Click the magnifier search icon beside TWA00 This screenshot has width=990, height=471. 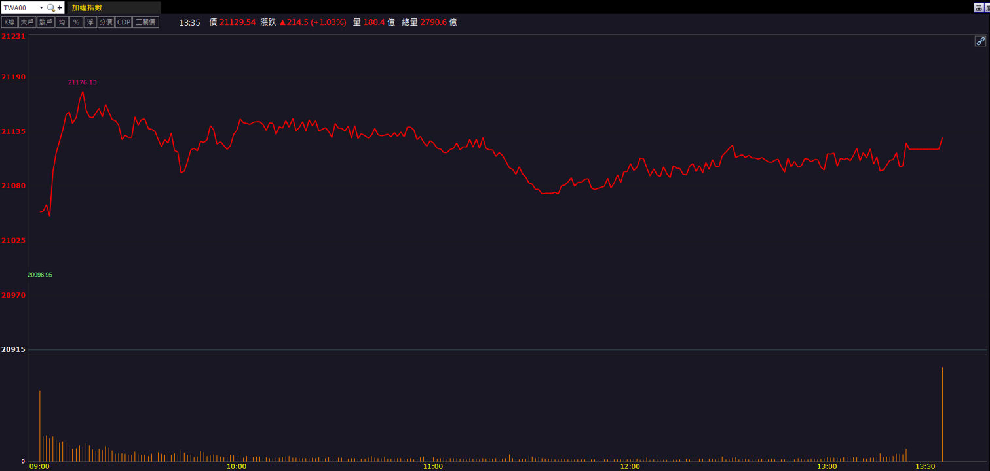point(51,8)
